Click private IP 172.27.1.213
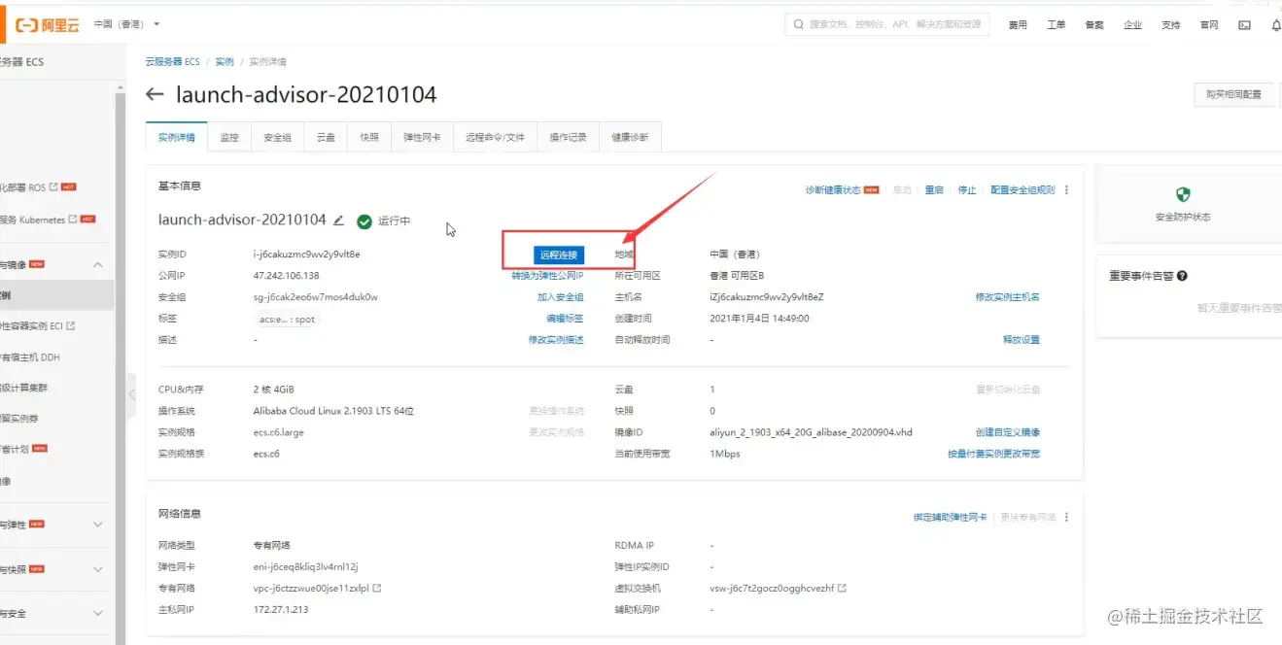Image resolution: width=1282 pixels, height=645 pixels. pos(281,610)
